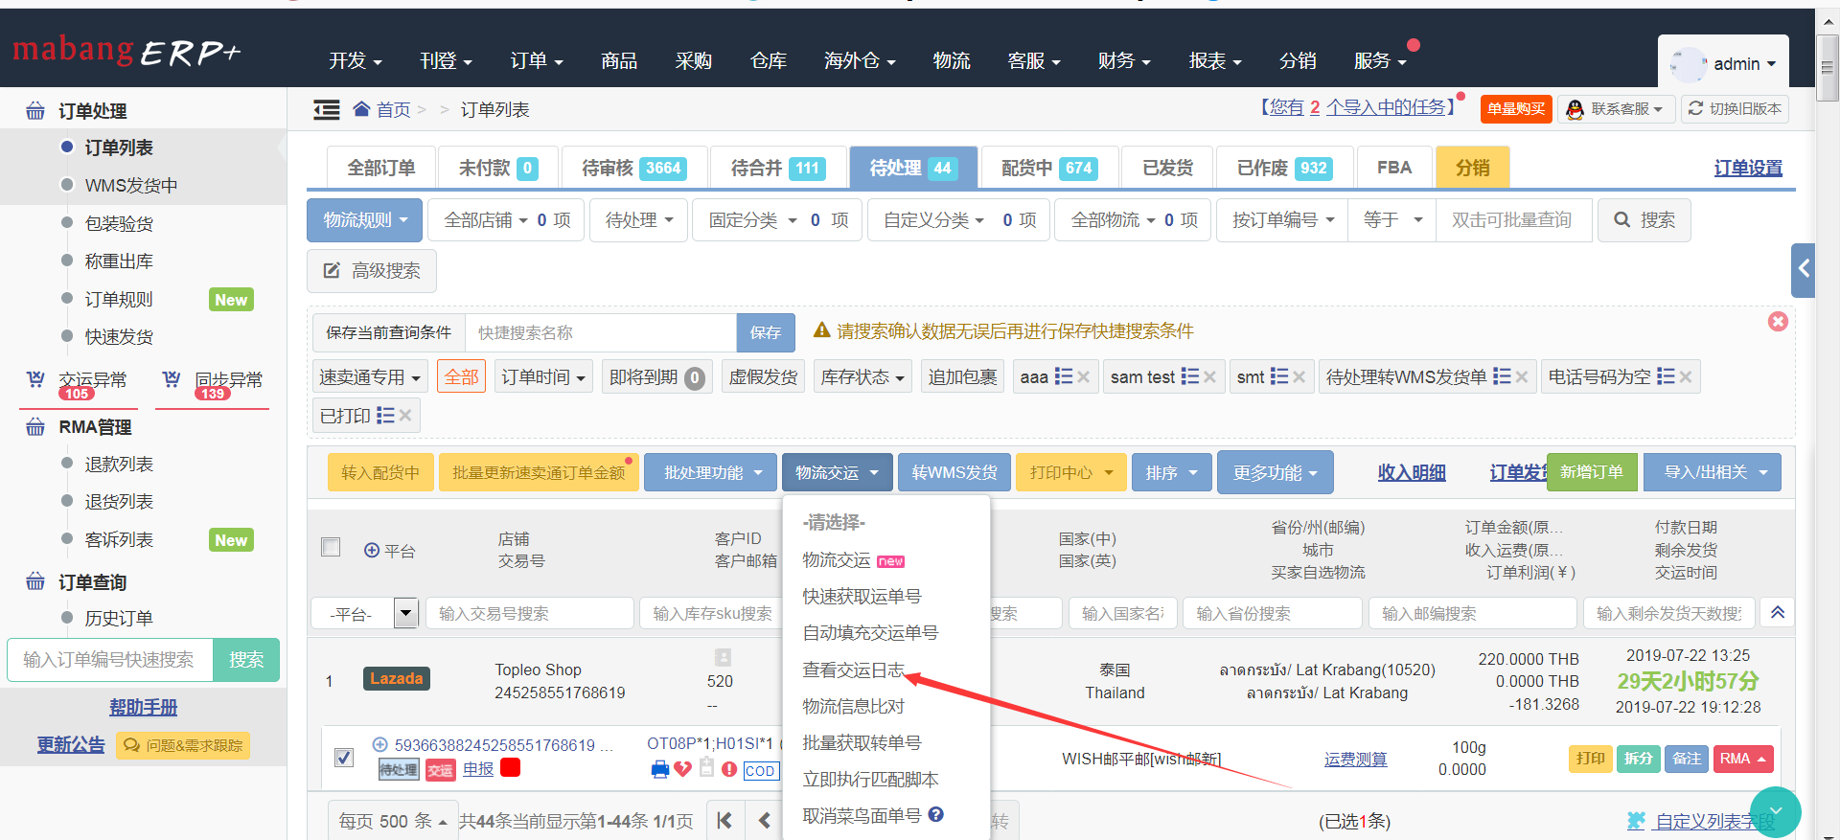Open the 收入明细 link
This screenshot has height=840, width=1840.
(1412, 472)
